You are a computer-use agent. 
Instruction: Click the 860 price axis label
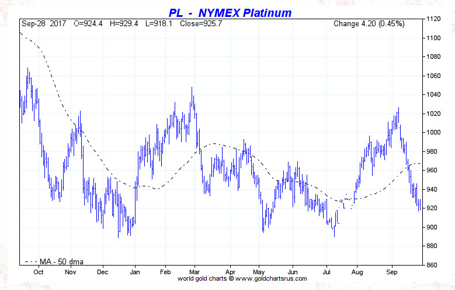(432, 265)
